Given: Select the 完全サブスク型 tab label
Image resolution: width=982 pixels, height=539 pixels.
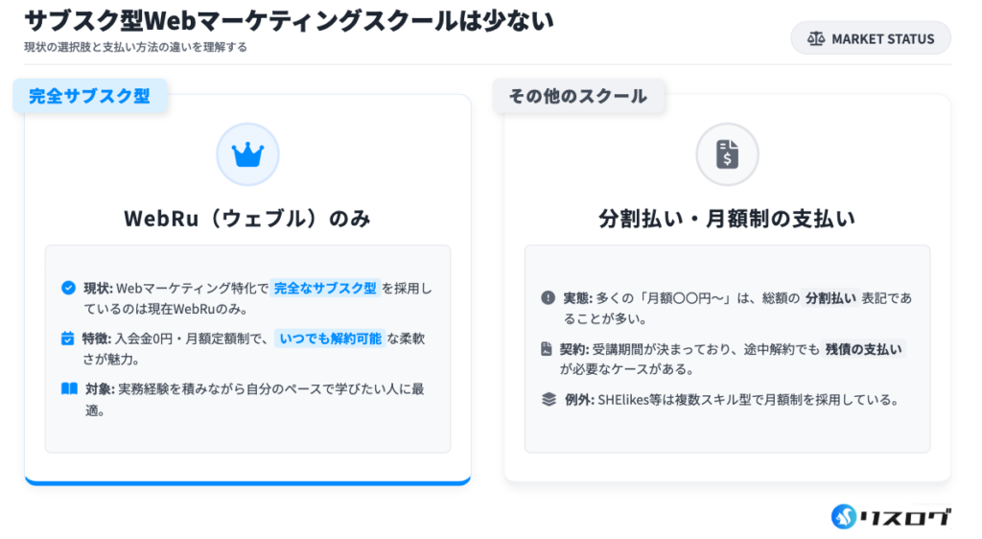Looking at the screenshot, I should pyautogui.click(x=89, y=96).
